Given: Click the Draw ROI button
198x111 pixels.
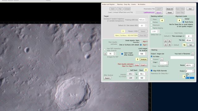Looking at the screenshot, I should pos(143,35).
